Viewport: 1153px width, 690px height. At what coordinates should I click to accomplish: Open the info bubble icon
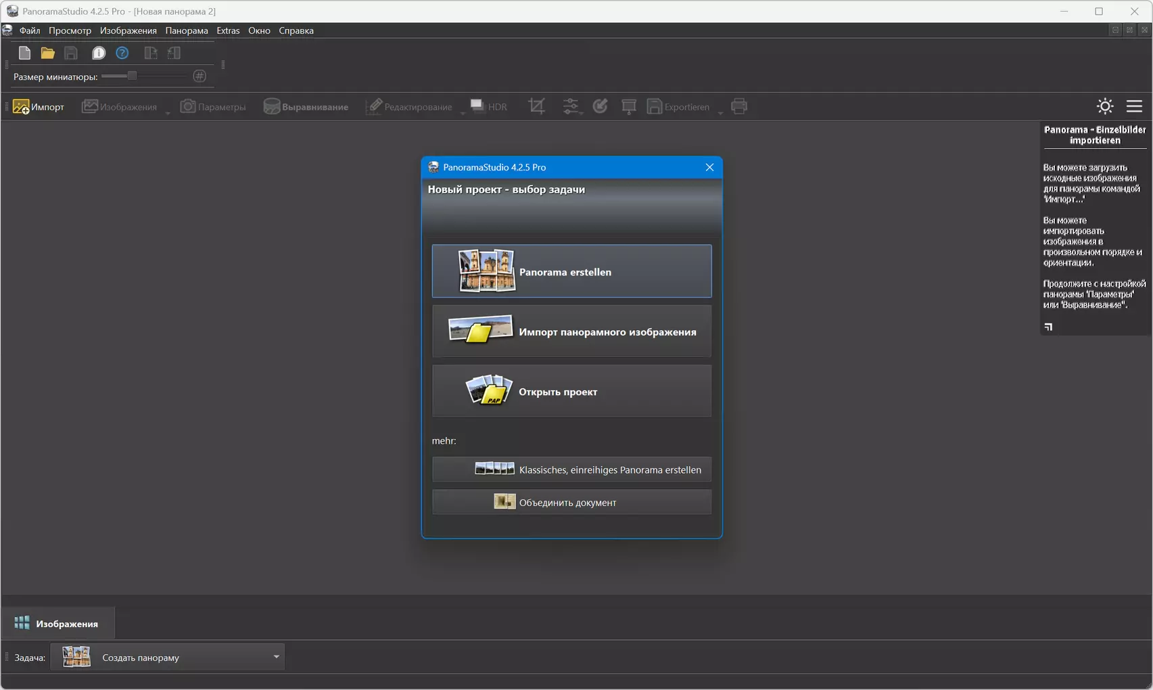coord(99,53)
